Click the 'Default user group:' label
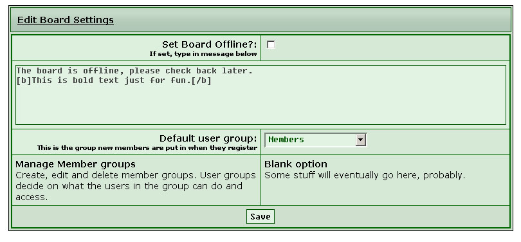521x242 pixels. (208, 138)
